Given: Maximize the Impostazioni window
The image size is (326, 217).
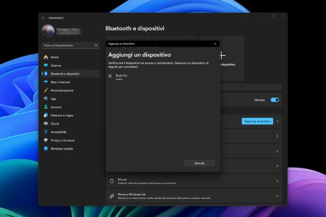Looking at the screenshot, I should tap(273, 16).
